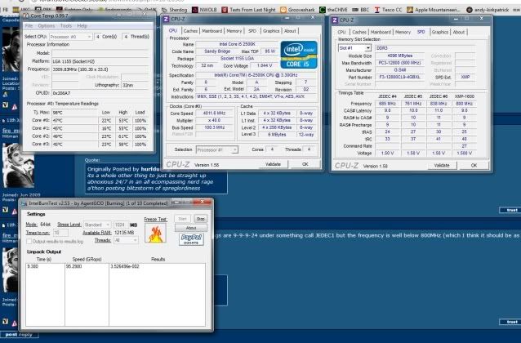Click the Core #2 high value 61°C
Viewport: 521px width, 343px height.
point(123,136)
